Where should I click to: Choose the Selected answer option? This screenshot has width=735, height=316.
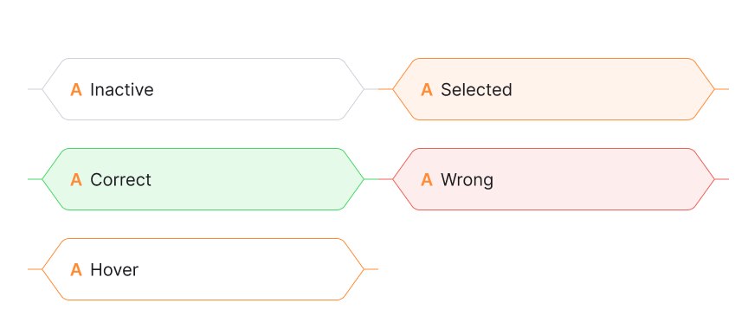pos(553,89)
